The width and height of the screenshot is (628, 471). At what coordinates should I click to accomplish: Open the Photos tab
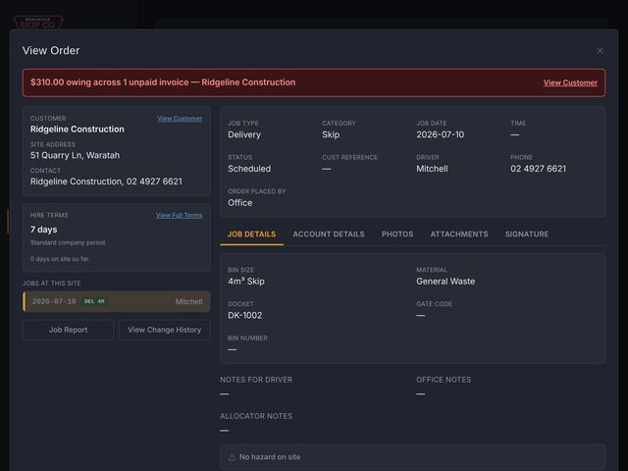point(397,235)
